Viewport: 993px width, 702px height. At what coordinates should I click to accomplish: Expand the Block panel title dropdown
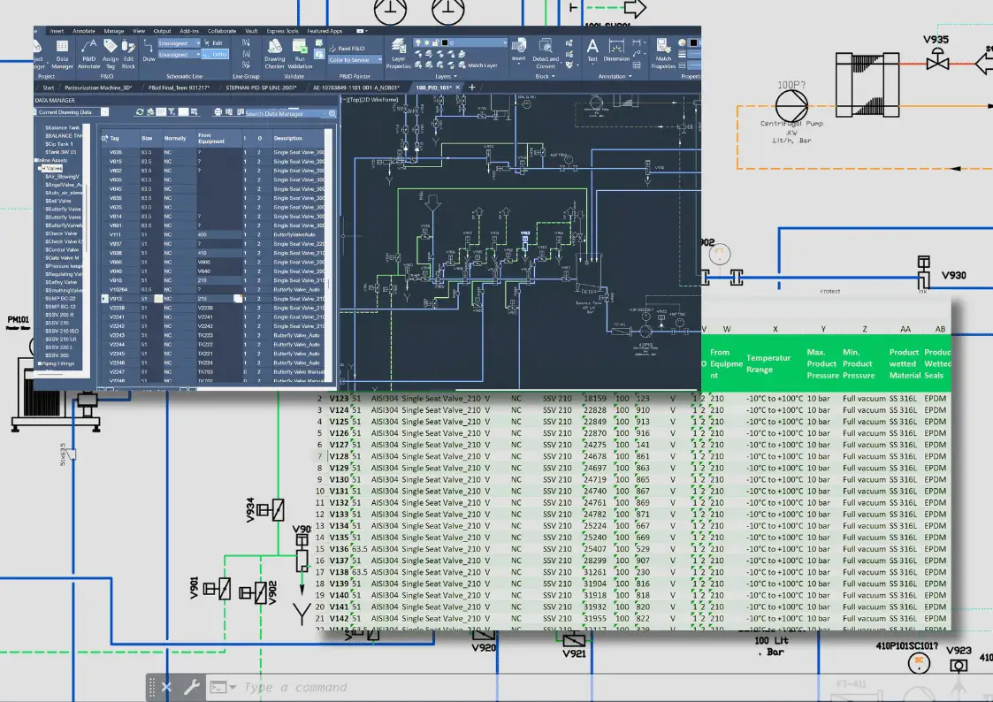tap(545, 77)
